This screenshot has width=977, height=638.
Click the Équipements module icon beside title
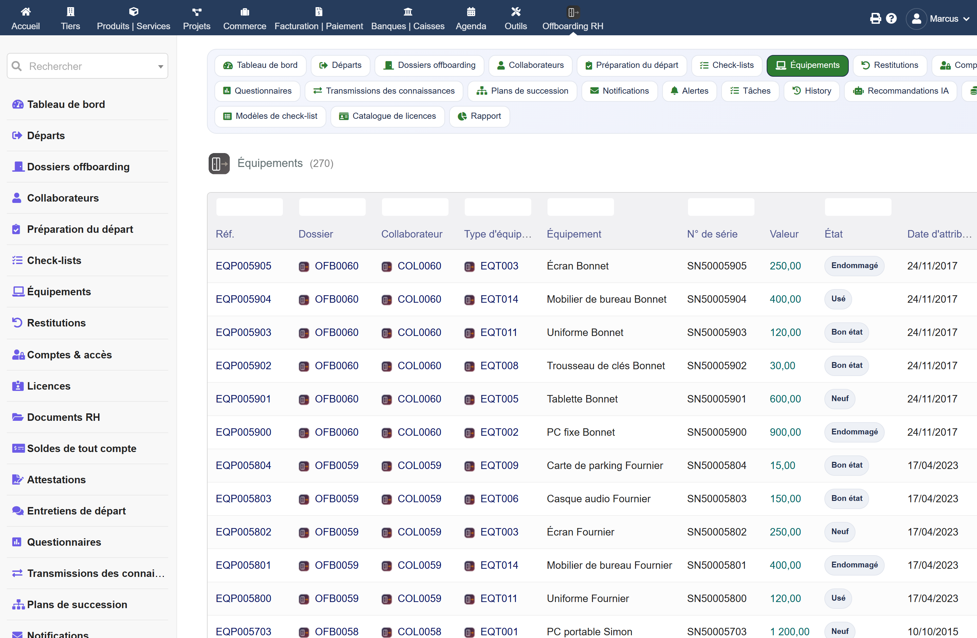(x=219, y=163)
